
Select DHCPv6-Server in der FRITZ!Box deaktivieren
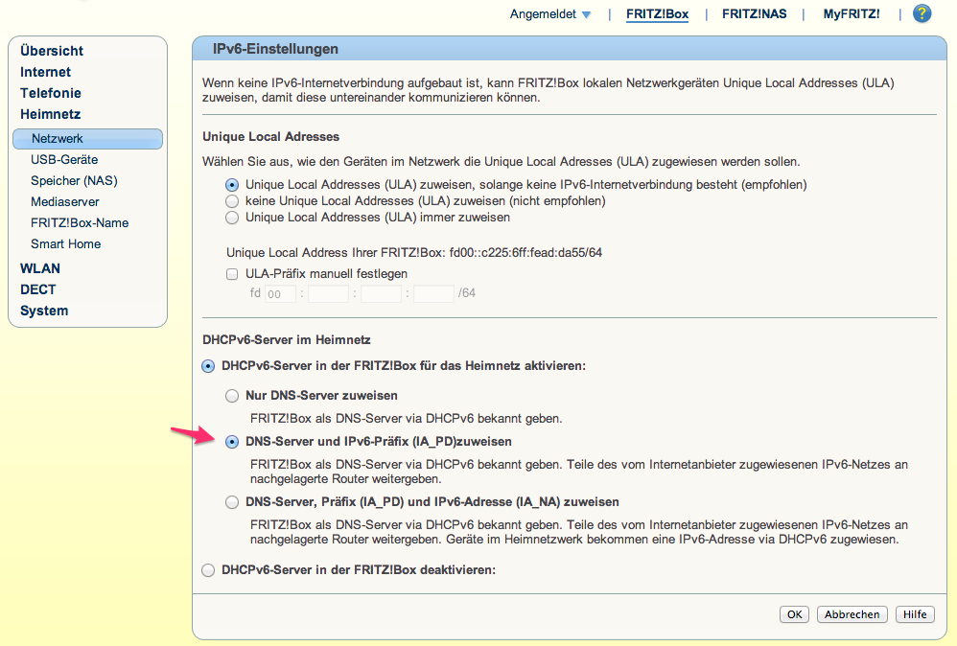click(x=208, y=570)
